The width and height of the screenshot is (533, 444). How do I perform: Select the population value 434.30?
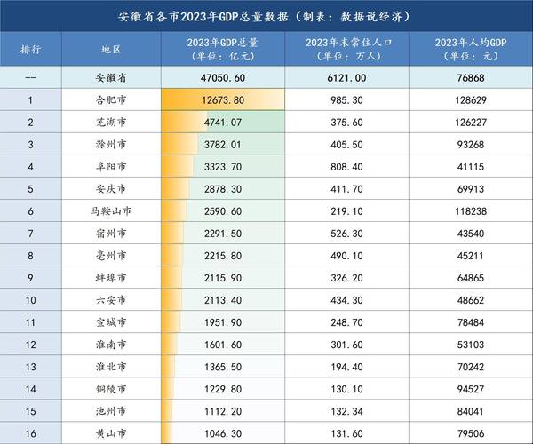(346, 300)
